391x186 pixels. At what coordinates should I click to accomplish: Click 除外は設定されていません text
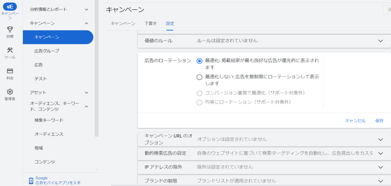point(225,167)
